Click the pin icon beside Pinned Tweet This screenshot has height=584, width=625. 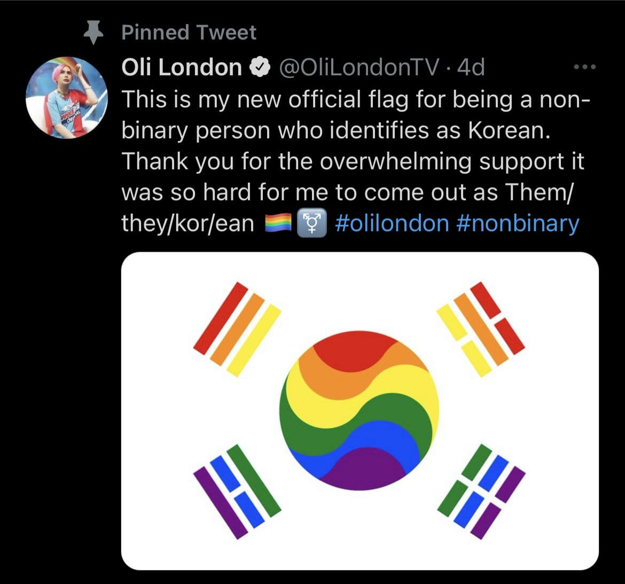click(x=95, y=34)
